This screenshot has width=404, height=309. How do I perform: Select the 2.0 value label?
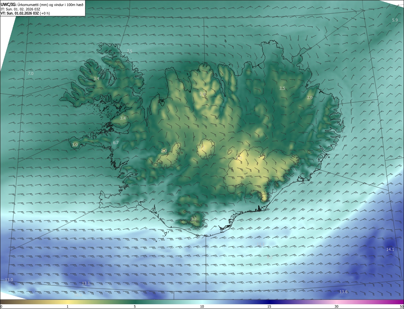164,151
